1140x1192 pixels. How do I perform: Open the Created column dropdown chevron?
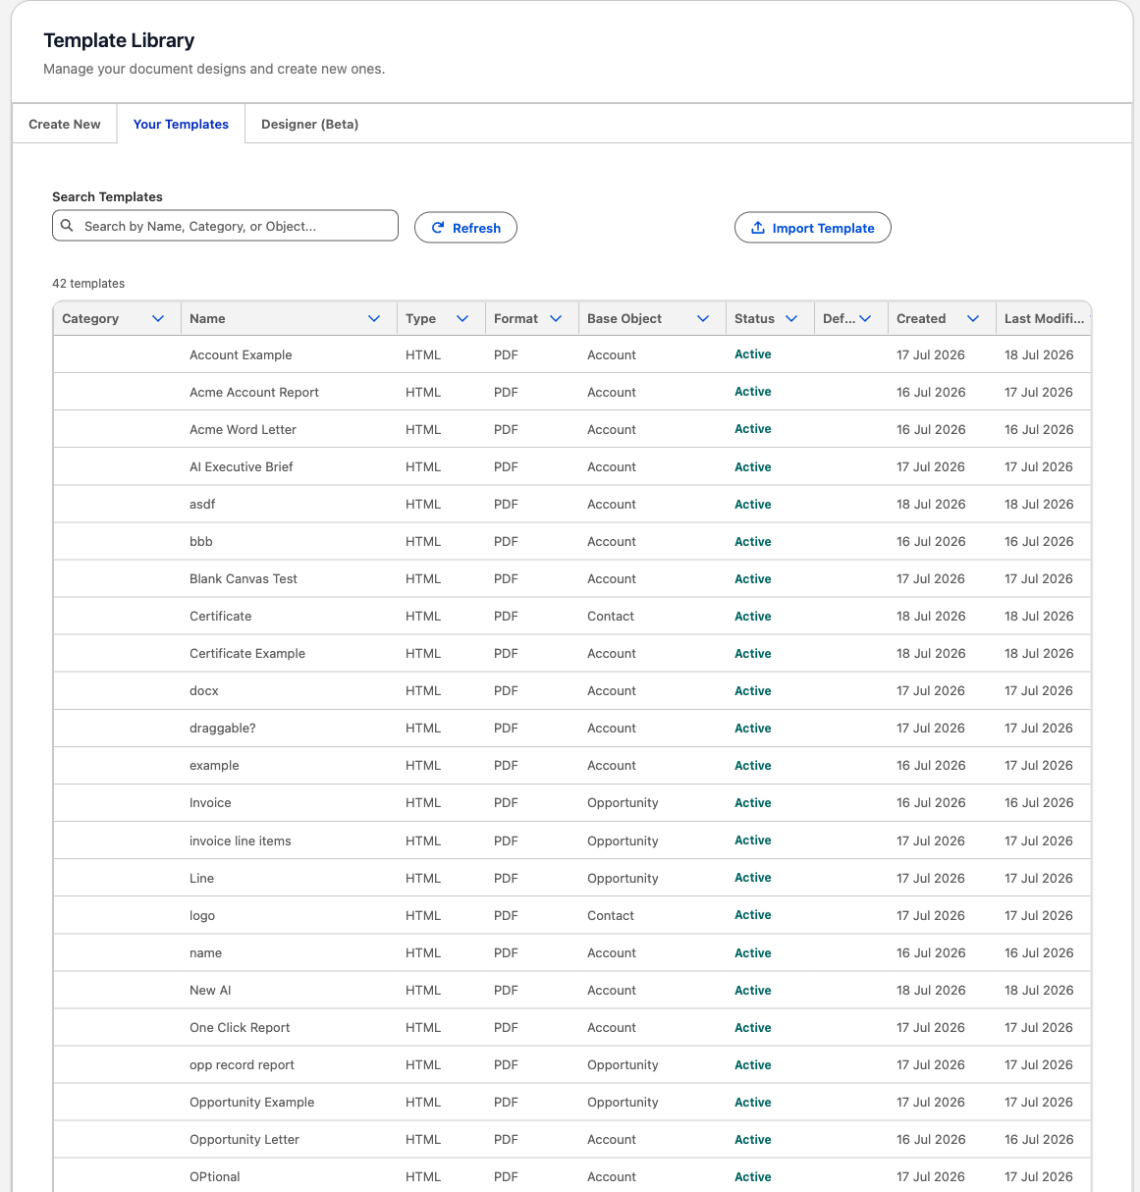click(973, 318)
